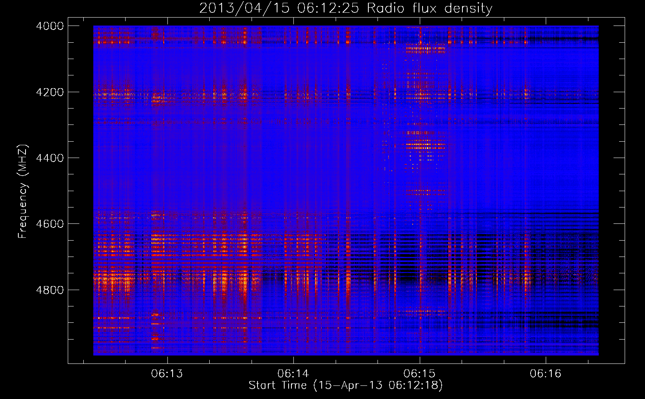Click the 06:14 time axis label
The height and width of the screenshot is (399, 645).
pyautogui.click(x=293, y=373)
